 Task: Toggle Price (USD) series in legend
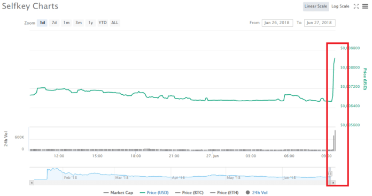(x=154, y=193)
